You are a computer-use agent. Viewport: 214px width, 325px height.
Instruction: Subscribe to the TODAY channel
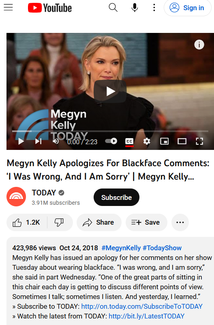coord(116,197)
